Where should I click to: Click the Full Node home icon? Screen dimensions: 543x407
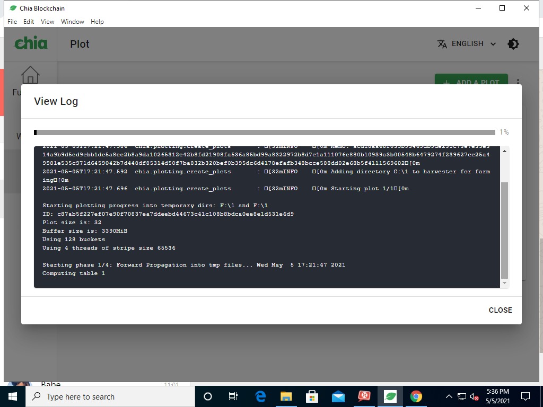(x=30, y=75)
